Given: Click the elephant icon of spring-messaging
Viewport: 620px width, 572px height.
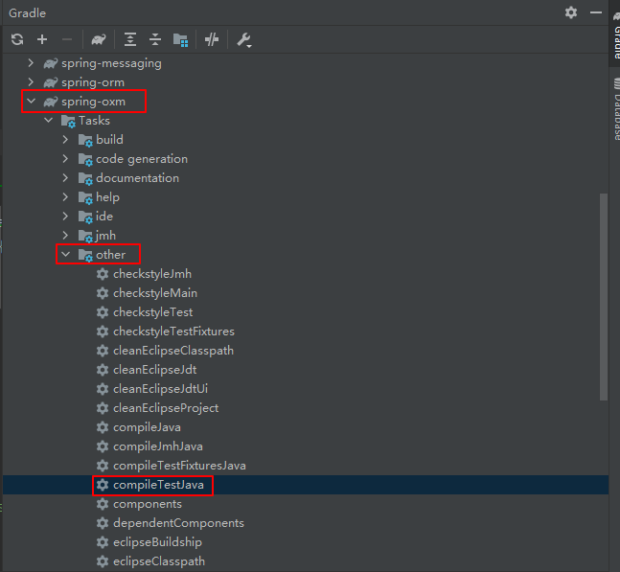Looking at the screenshot, I should (x=51, y=63).
